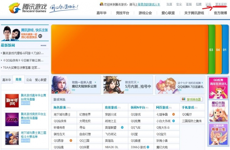Viewport: 230px width, 150px height.
Task: Switch to green slide tab 03
Action: point(211,50)
